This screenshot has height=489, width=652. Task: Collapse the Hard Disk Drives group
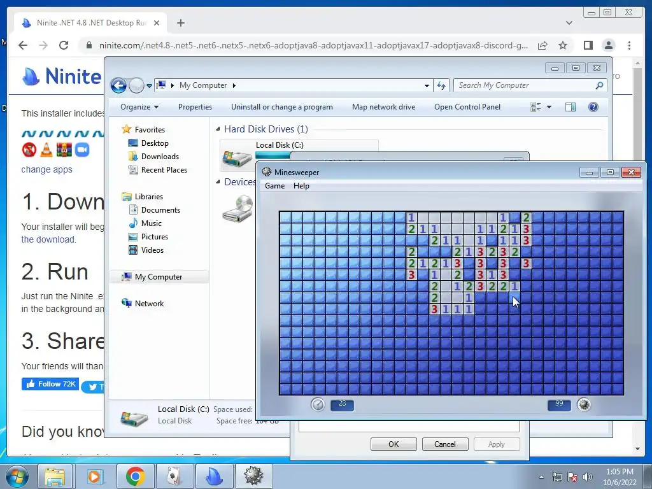(x=218, y=129)
